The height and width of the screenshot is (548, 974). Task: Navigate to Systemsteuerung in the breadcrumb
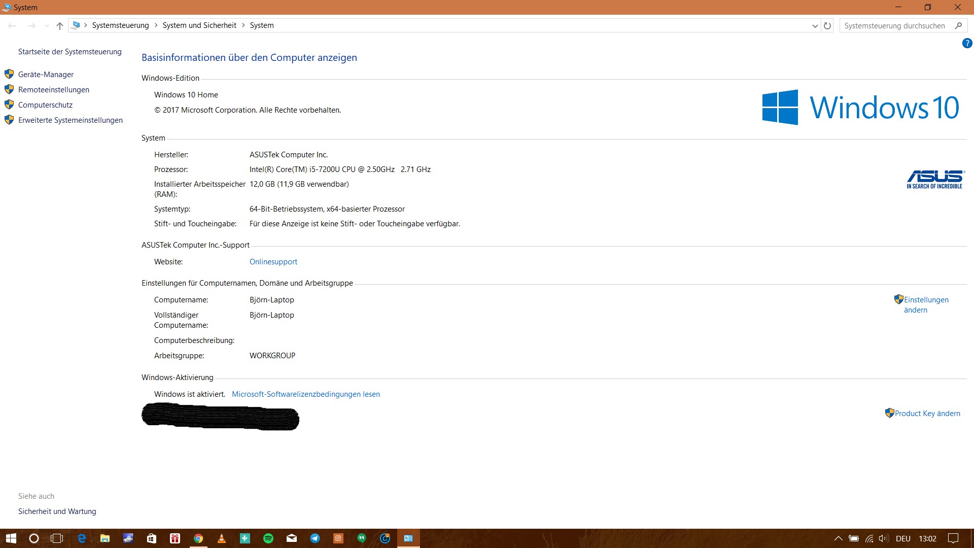point(120,25)
